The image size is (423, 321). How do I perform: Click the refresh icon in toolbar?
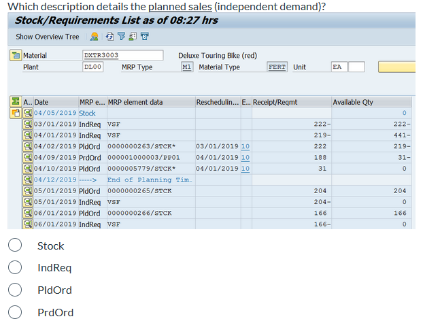(x=109, y=37)
